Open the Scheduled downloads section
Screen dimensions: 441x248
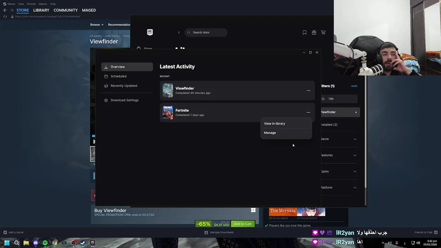(x=127, y=76)
